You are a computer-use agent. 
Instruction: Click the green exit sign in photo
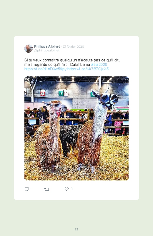click(x=61, y=93)
